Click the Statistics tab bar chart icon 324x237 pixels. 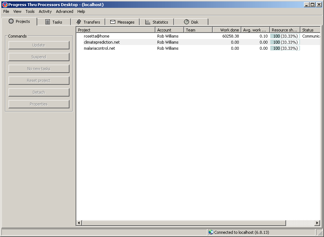point(148,22)
